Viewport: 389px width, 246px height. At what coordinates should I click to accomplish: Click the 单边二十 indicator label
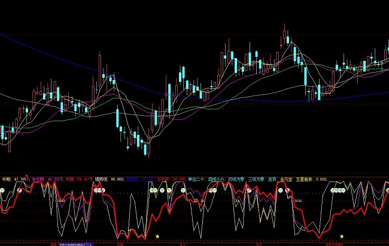196,179
